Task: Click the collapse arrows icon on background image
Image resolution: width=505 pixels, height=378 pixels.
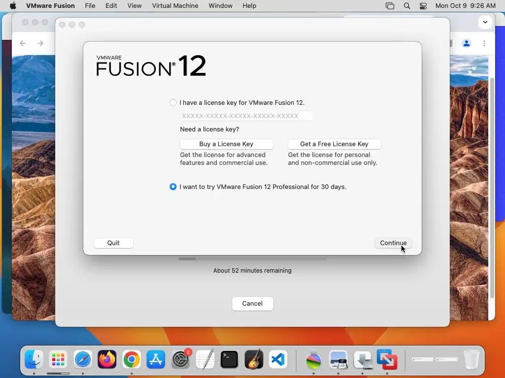Action: pyautogui.click(x=472, y=70)
